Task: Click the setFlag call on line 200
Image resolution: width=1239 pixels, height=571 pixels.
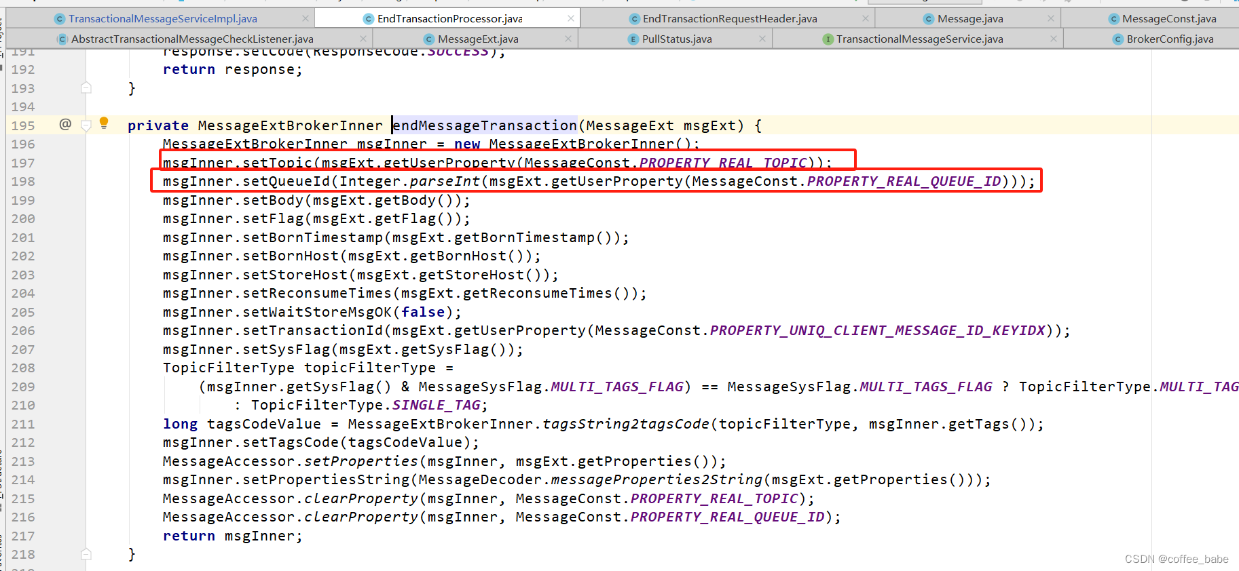Action: tap(273, 218)
